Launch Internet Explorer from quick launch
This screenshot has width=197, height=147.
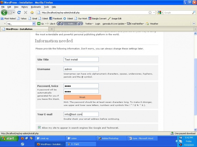click(27, 138)
